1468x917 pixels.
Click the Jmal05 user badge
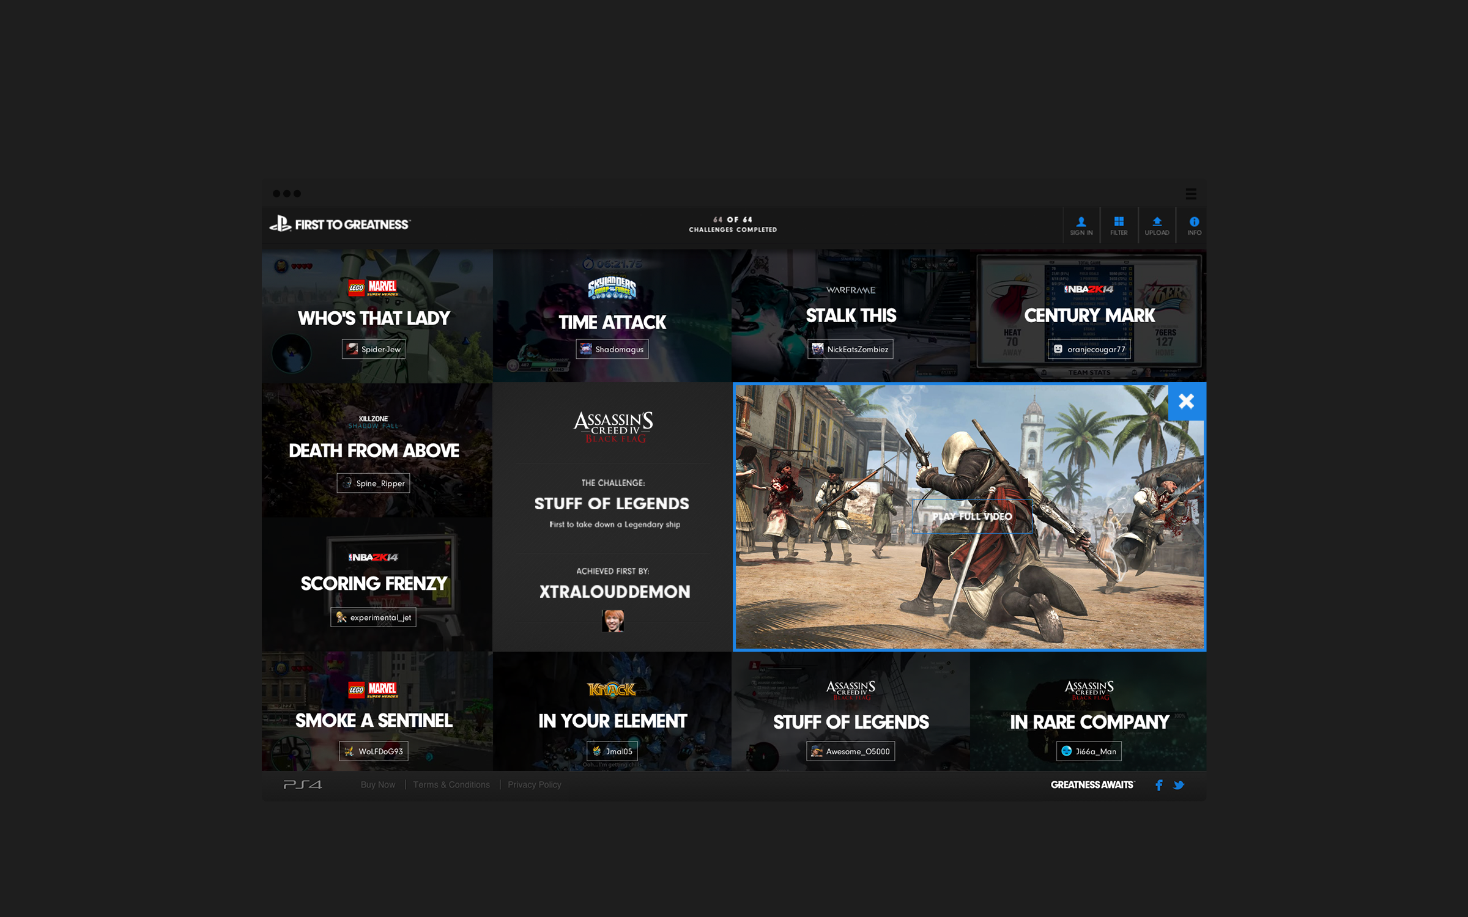[612, 751]
